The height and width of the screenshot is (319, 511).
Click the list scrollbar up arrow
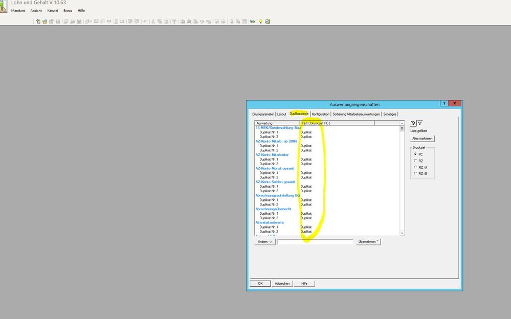click(x=402, y=123)
